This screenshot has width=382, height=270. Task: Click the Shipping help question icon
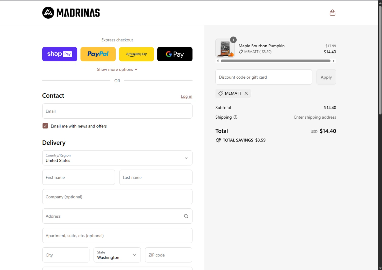pos(236,117)
